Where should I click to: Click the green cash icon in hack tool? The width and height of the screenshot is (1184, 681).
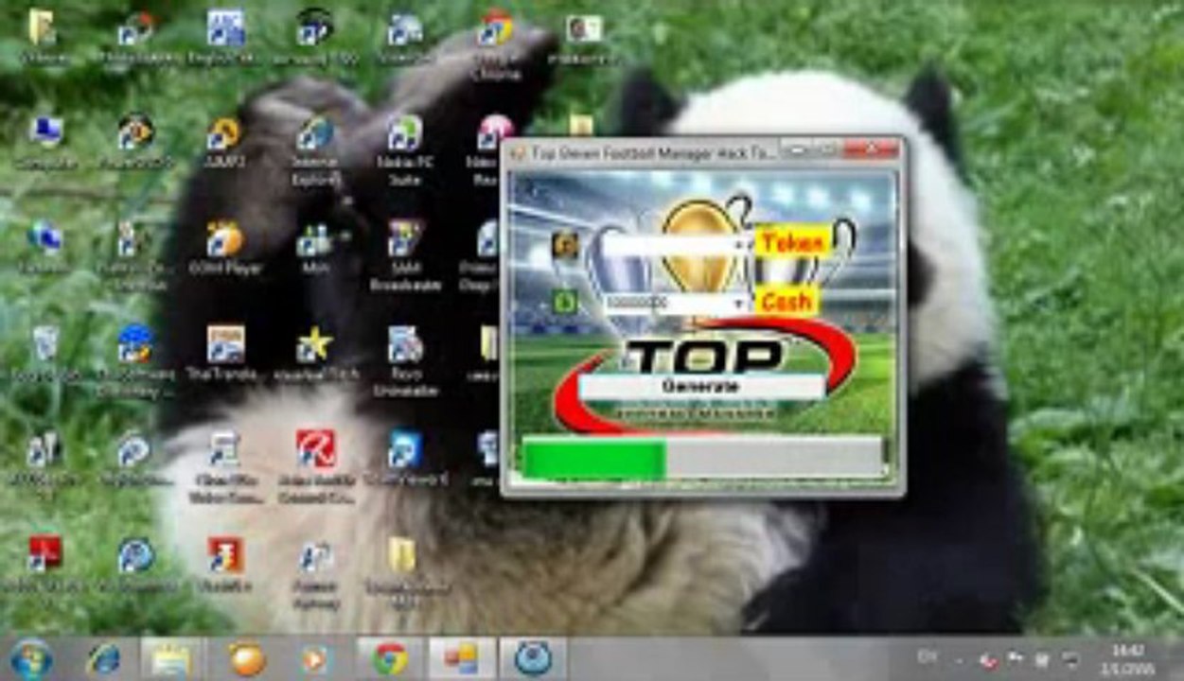[566, 302]
